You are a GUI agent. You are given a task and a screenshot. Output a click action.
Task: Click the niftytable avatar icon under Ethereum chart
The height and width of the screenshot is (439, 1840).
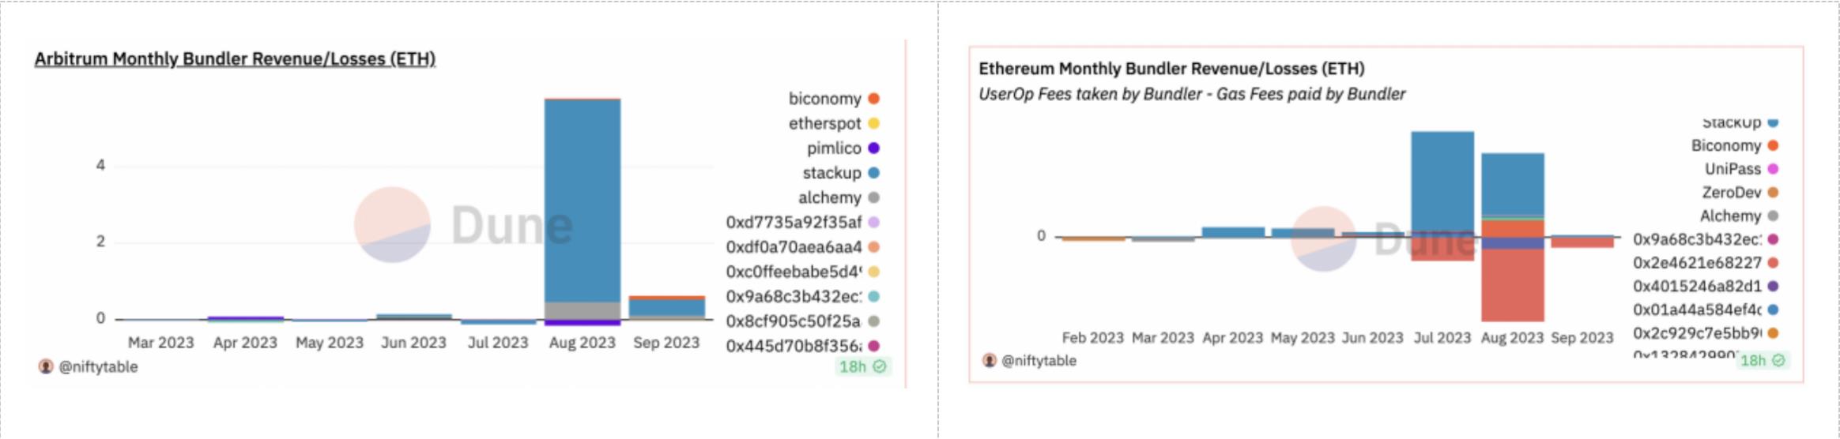point(990,360)
